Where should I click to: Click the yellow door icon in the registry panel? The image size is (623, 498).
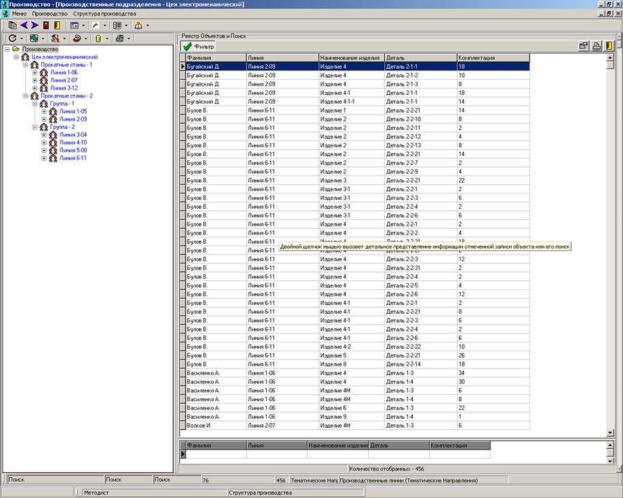[609, 46]
